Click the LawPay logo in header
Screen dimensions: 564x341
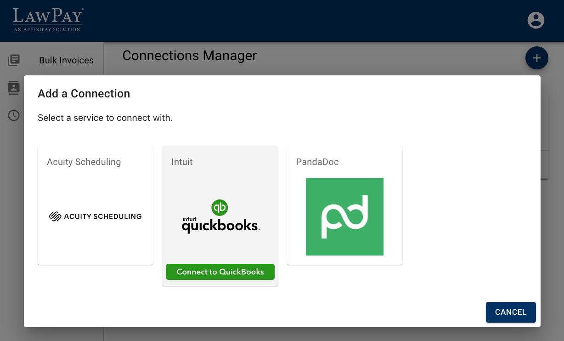click(x=48, y=19)
